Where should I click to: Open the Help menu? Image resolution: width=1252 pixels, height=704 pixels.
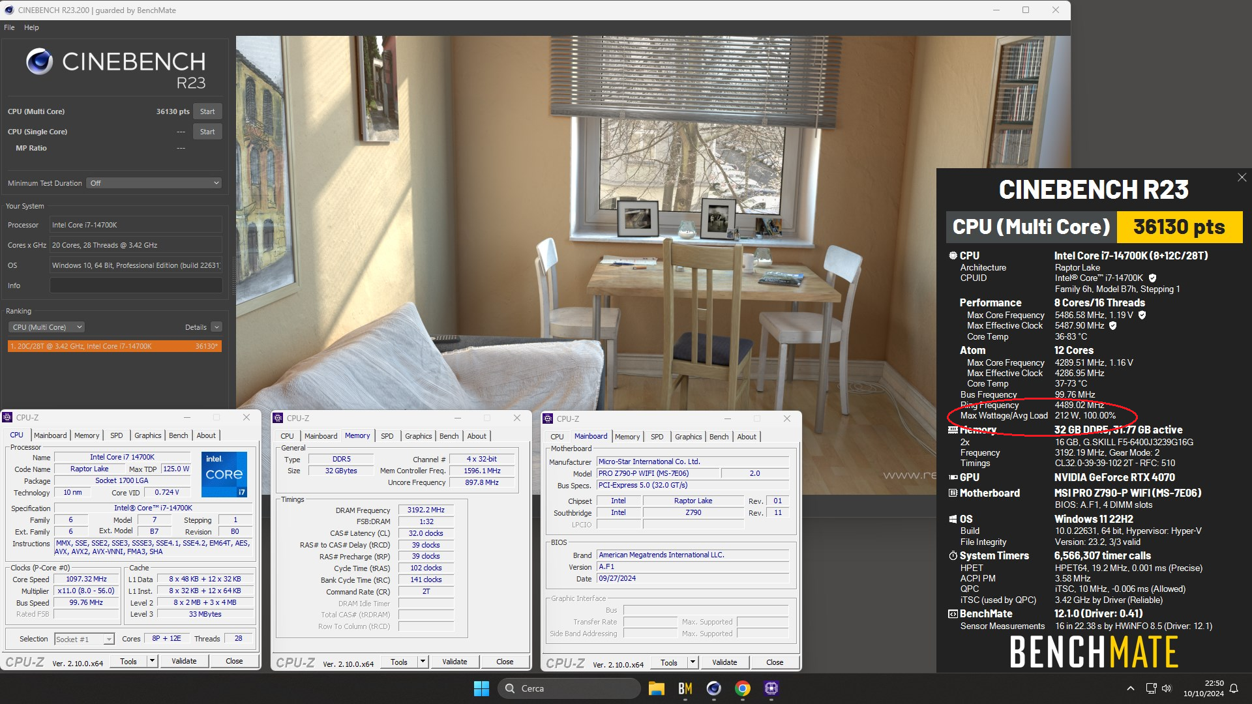click(31, 27)
